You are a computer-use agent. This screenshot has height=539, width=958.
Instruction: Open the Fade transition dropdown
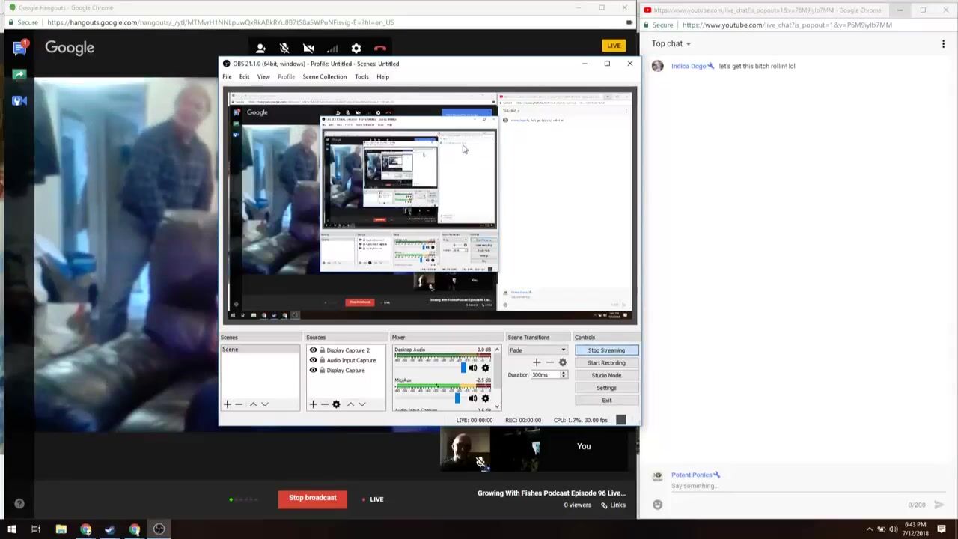(x=537, y=350)
